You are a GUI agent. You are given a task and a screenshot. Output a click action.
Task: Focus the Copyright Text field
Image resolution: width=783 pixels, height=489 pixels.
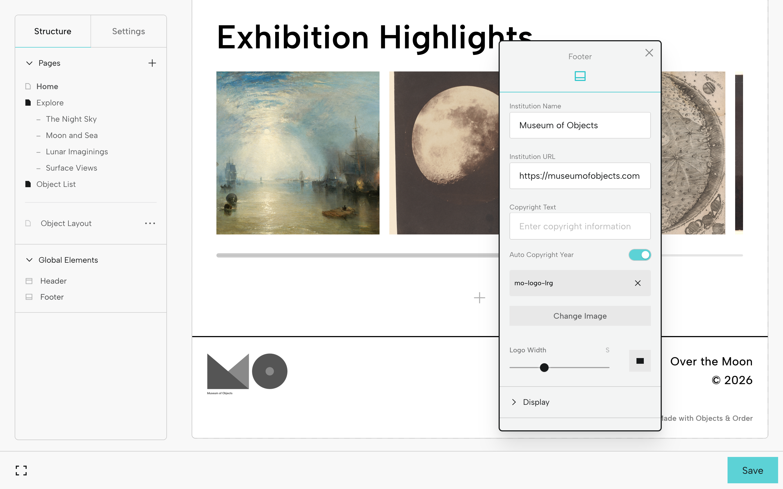[x=580, y=226]
